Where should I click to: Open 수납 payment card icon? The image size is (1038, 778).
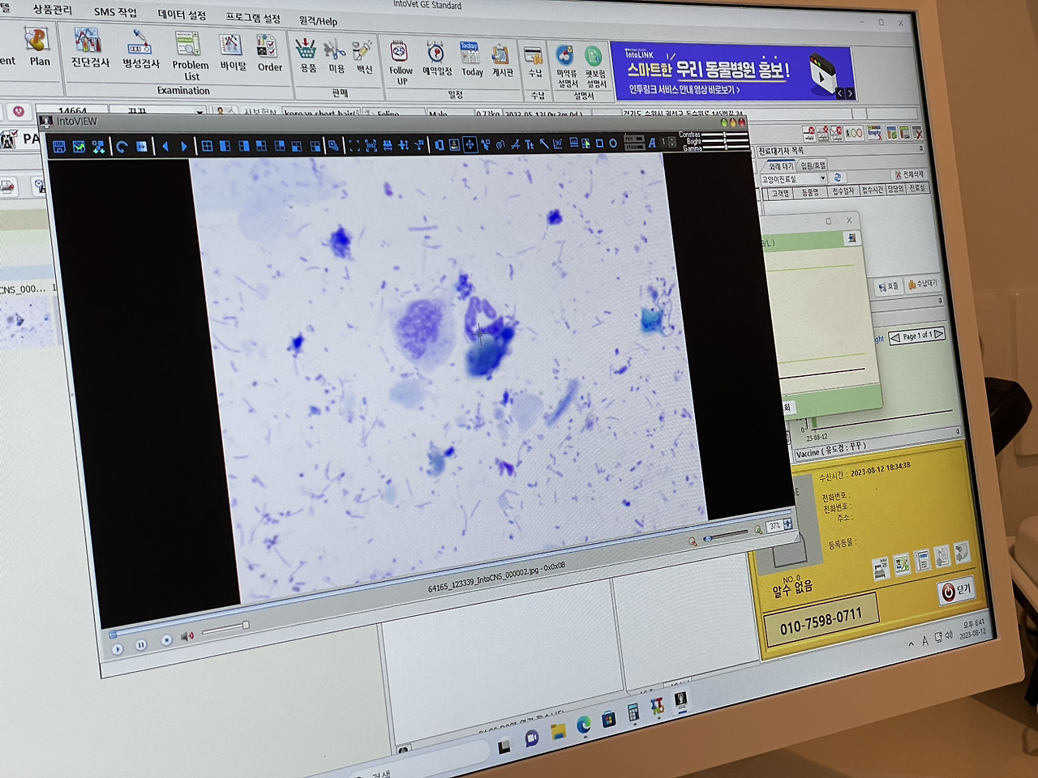[534, 62]
